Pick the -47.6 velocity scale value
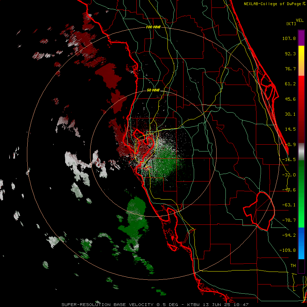This screenshot has height=307, width=307. point(289,190)
